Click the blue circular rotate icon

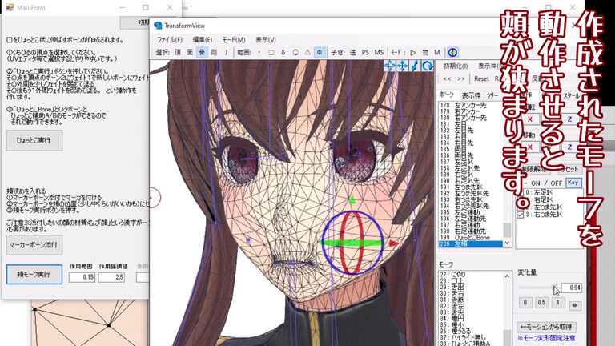(x=428, y=66)
